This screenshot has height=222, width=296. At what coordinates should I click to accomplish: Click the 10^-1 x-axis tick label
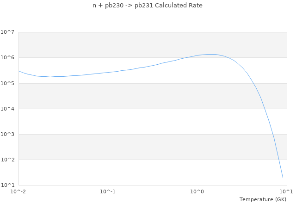point(108,191)
